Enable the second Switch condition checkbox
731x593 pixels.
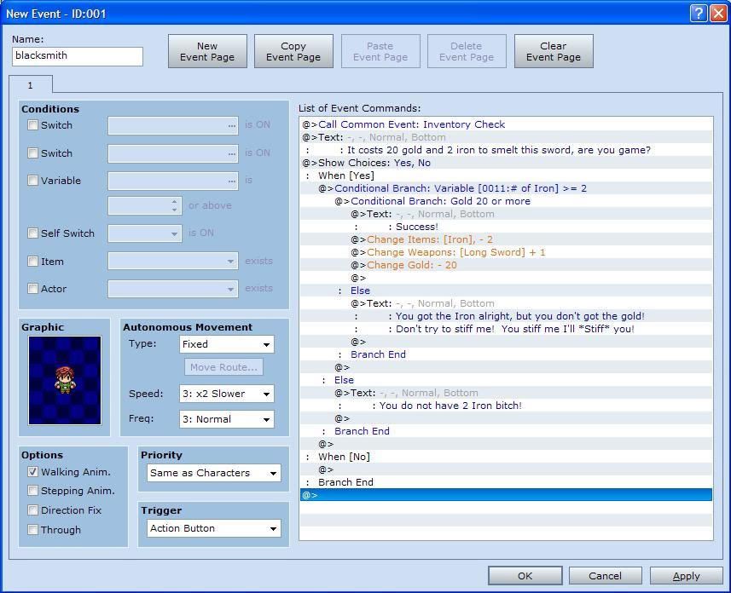coord(32,153)
